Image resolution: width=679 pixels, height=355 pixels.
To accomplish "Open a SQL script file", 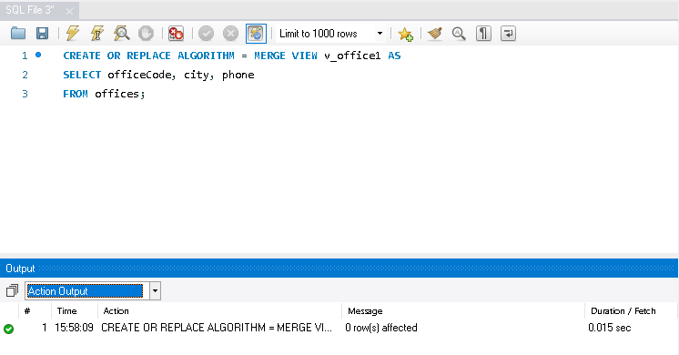I will click(18, 34).
